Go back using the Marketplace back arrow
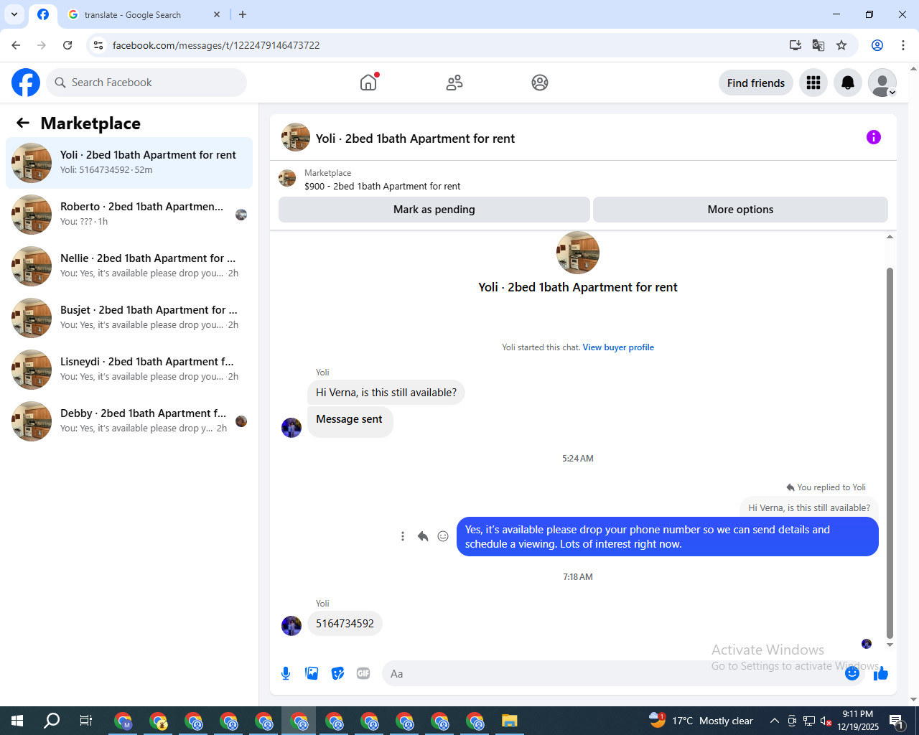 pos(23,123)
